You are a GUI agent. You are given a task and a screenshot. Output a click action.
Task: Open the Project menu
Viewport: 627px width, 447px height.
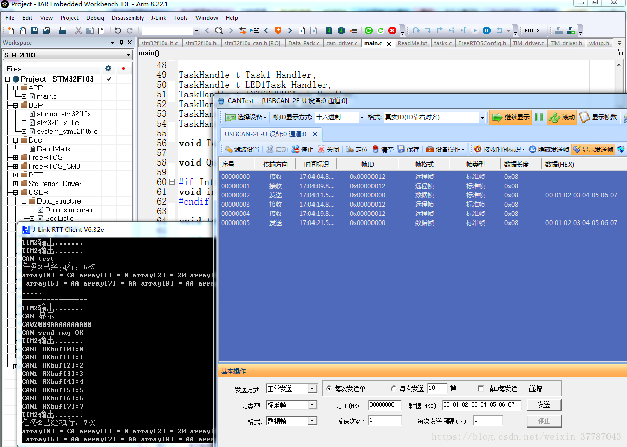coord(69,18)
